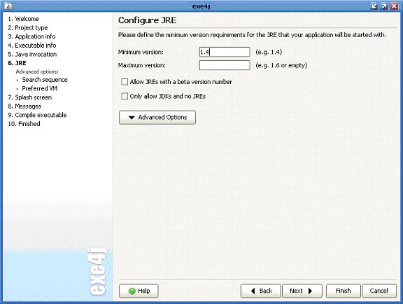
Task: Click the Configure JRE heading
Action: coord(147,20)
